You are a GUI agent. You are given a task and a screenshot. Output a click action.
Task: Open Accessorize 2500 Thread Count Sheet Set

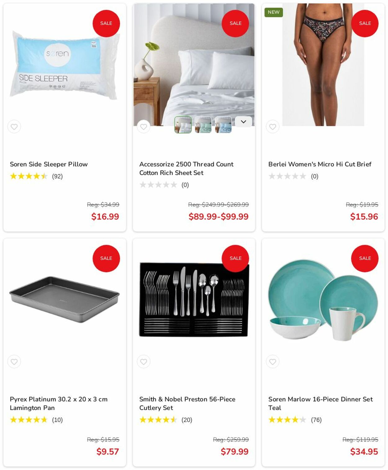tap(186, 169)
